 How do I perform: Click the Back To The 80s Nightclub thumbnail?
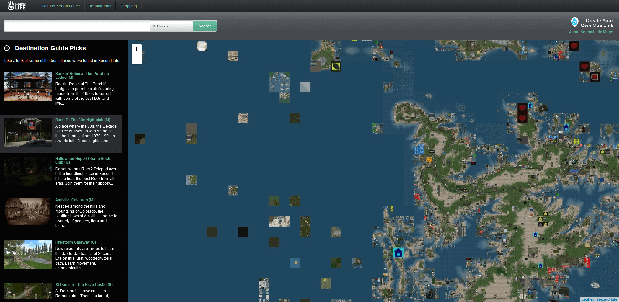pyautogui.click(x=28, y=132)
